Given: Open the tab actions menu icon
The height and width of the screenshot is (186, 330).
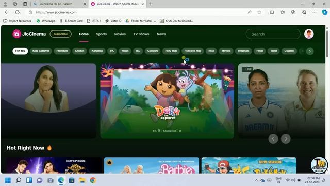Looking at the screenshot, I should pyautogui.click(x=25, y=4).
